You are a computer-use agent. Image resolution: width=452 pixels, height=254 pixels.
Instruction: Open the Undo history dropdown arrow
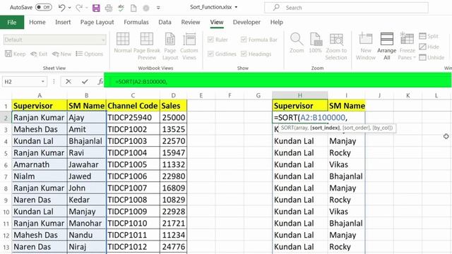pyautogui.click(x=69, y=8)
